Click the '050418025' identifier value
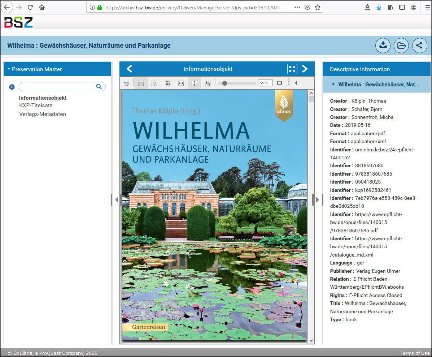This screenshot has width=432, height=357. tap(368, 182)
